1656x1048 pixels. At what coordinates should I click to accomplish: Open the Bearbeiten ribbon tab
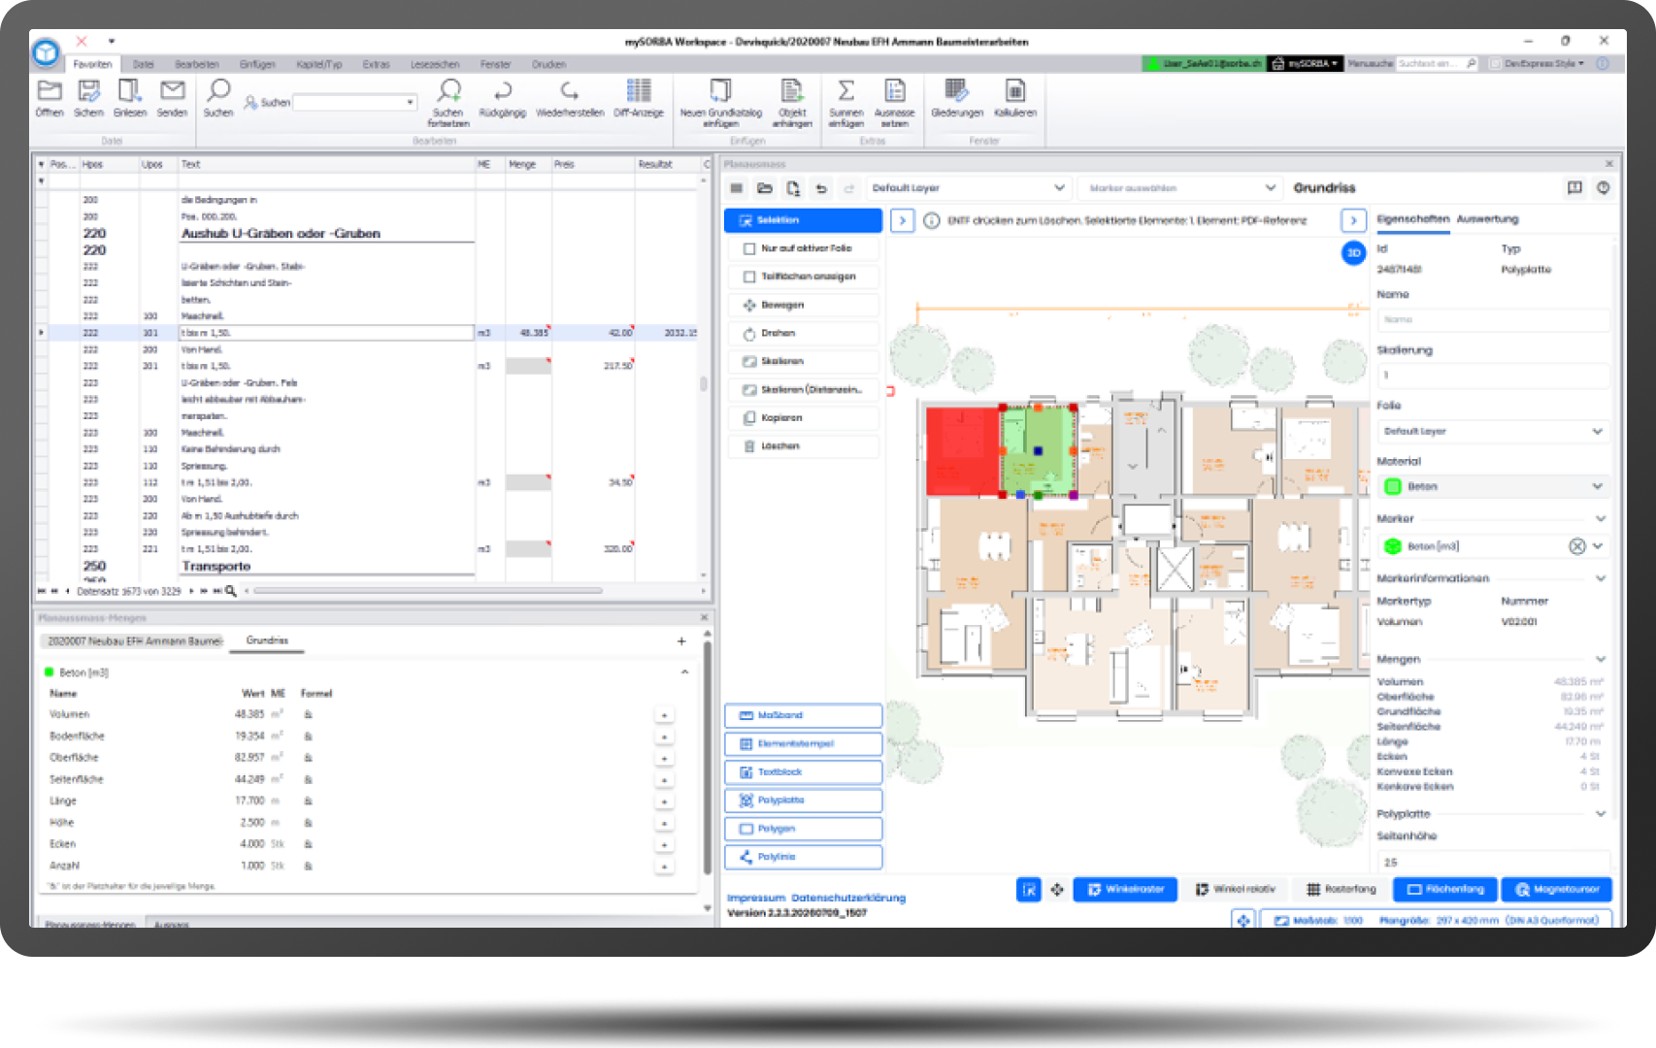pyautogui.click(x=197, y=64)
